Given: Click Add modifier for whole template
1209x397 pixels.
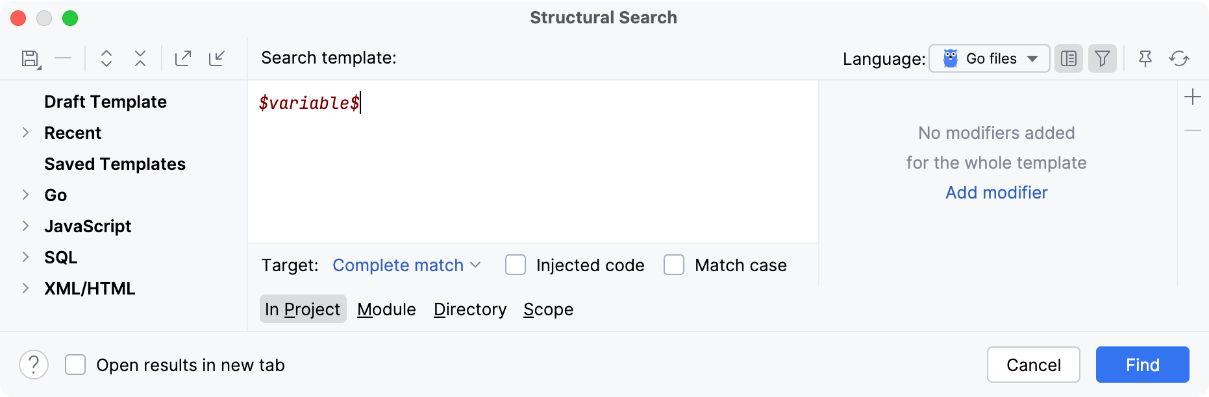Looking at the screenshot, I should click(996, 193).
